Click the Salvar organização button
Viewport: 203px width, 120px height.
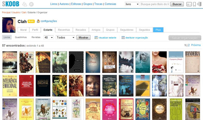click(x=185, y=38)
